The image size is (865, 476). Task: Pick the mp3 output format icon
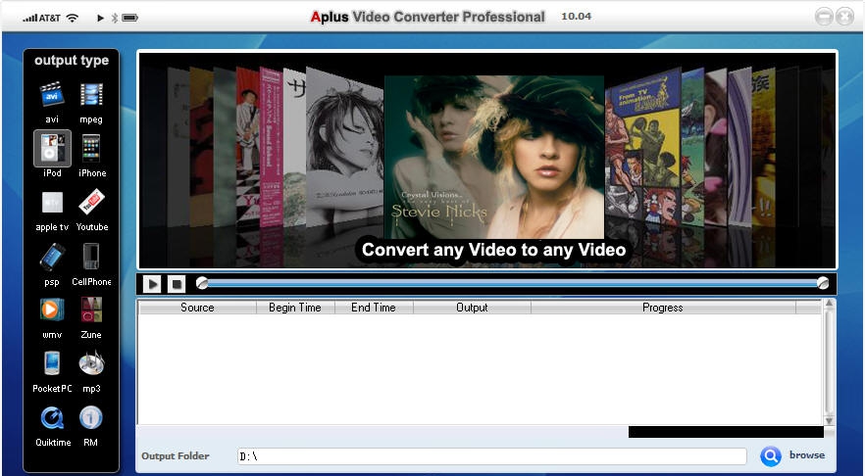pyautogui.click(x=91, y=363)
